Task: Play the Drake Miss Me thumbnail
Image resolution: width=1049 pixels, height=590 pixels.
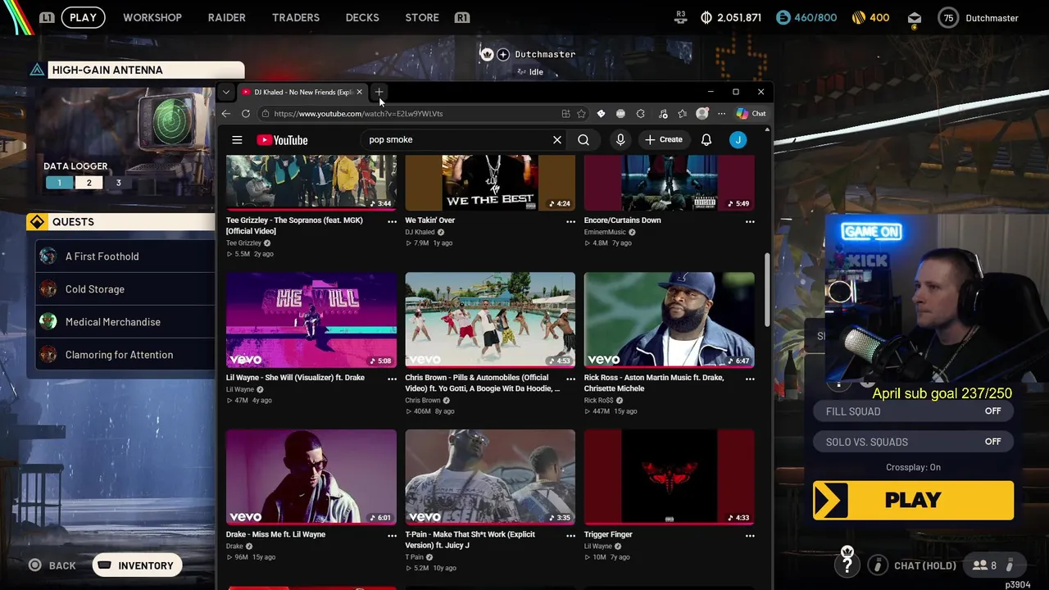Action: (x=311, y=477)
